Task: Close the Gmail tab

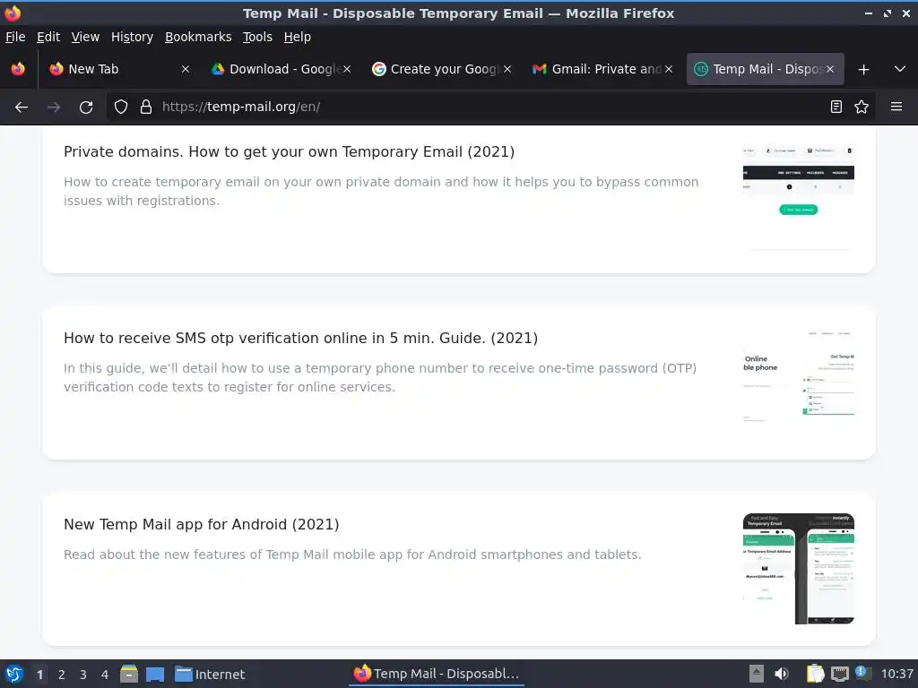Action: click(x=669, y=69)
